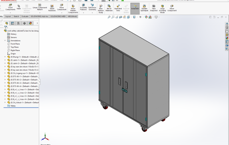Expand Linear Component Pattern dropdown arrow
This screenshot has width=229, height=145.
(x=40, y=13)
